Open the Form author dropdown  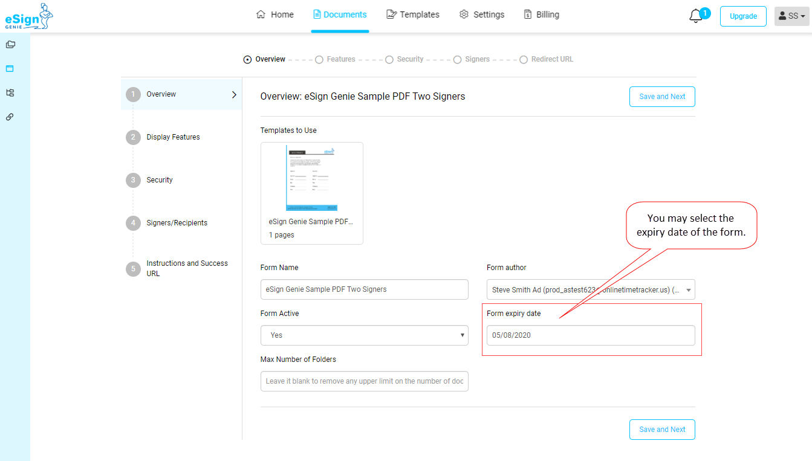pos(591,289)
